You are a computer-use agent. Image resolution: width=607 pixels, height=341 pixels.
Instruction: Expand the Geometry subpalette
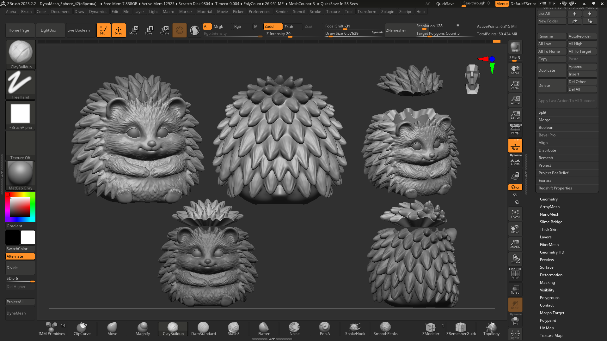point(549,199)
